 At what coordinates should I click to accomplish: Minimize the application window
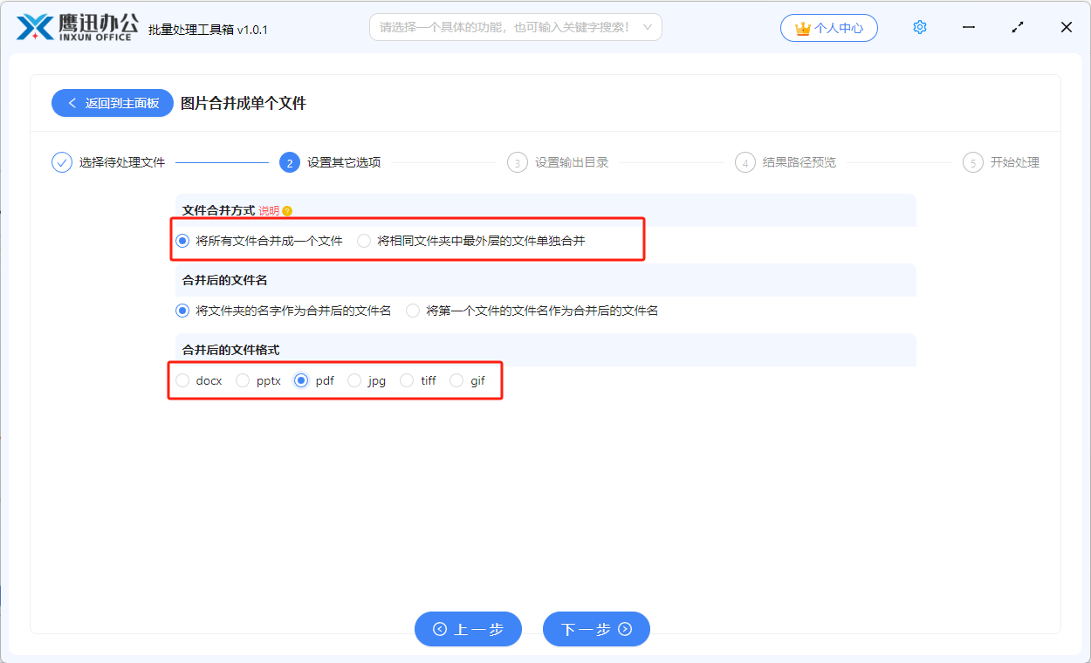pyautogui.click(x=969, y=27)
